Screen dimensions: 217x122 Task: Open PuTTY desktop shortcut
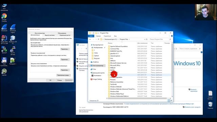click(x=13, y=51)
